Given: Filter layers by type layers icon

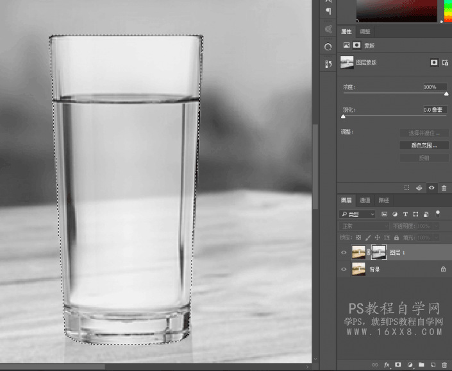Looking at the screenshot, I should pos(405,214).
